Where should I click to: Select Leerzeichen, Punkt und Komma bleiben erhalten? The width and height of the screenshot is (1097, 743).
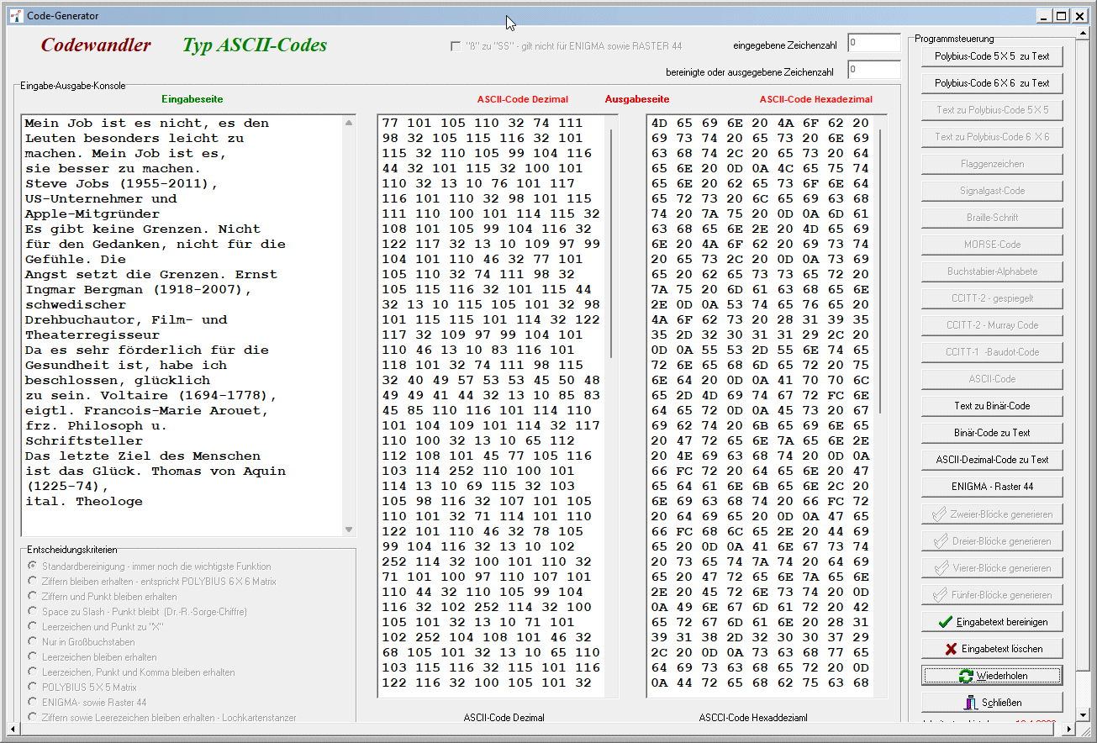[33, 672]
